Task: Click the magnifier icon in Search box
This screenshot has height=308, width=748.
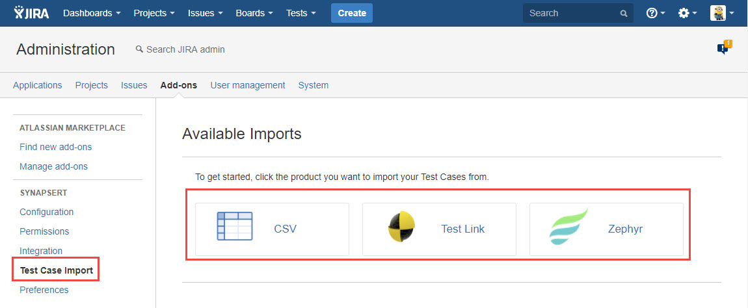Action: pyautogui.click(x=624, y=13)
